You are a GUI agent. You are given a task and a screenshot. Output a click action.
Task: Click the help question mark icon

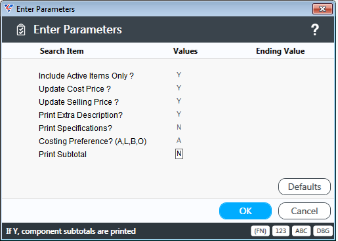315,29
